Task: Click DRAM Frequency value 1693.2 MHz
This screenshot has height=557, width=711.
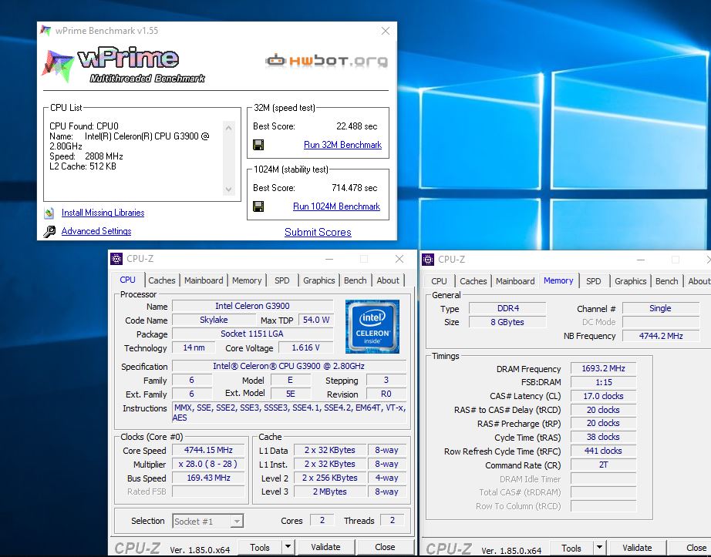Action: pos(604,368)
